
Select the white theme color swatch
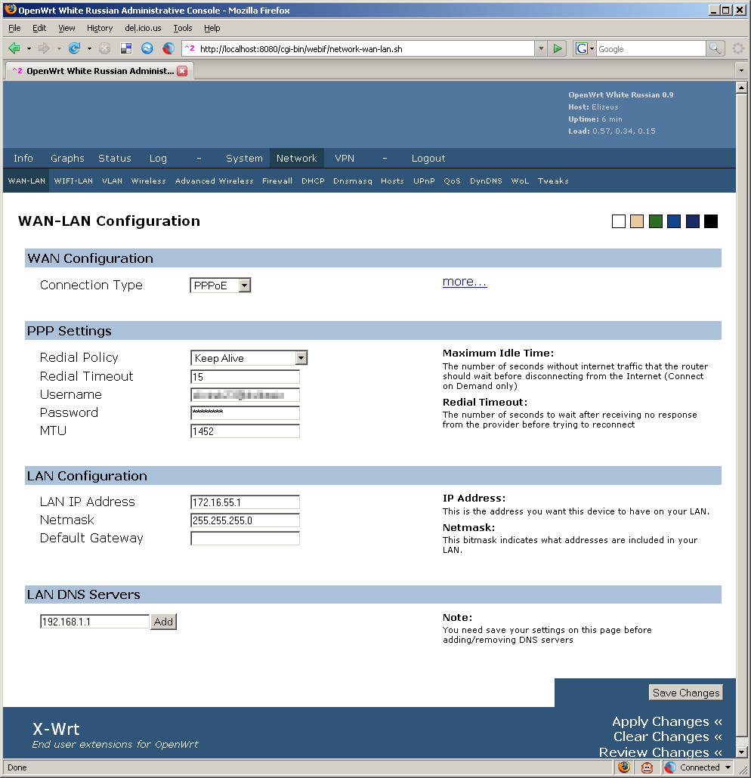619,221
